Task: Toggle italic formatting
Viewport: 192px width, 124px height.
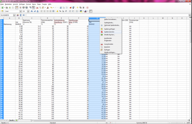Action: 35,11
